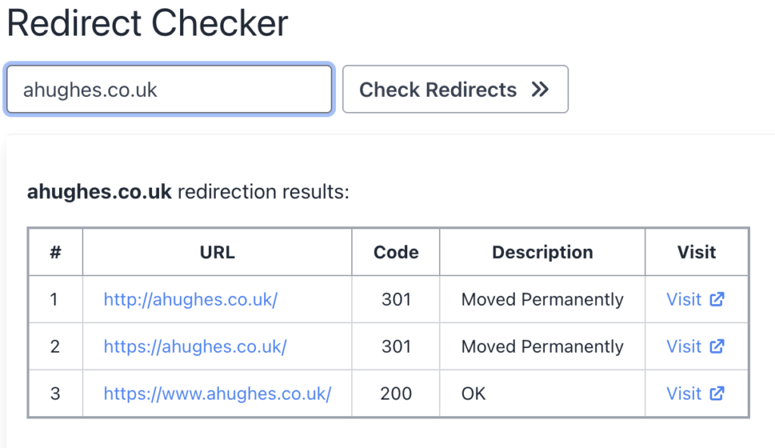Click the Visit text in the second row
Screen dimensions: 775x448
tap(683, 347)
